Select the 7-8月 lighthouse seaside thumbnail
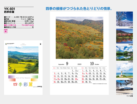This screenshot has width=137, height=104. (x=124, y=70)
